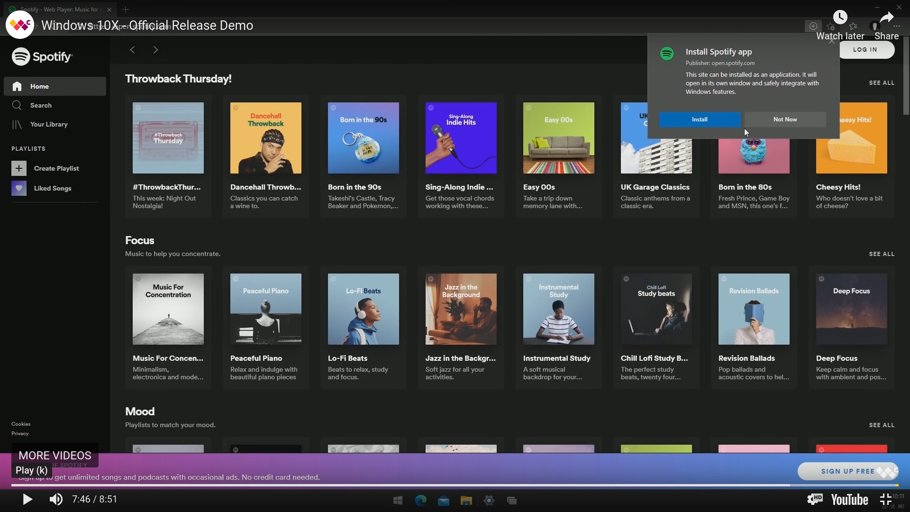
Task: Click the Mood section heading
Action: (x=140, y=411)
